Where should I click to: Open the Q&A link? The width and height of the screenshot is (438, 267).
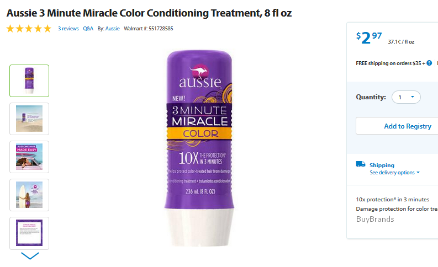coord(88,29)
